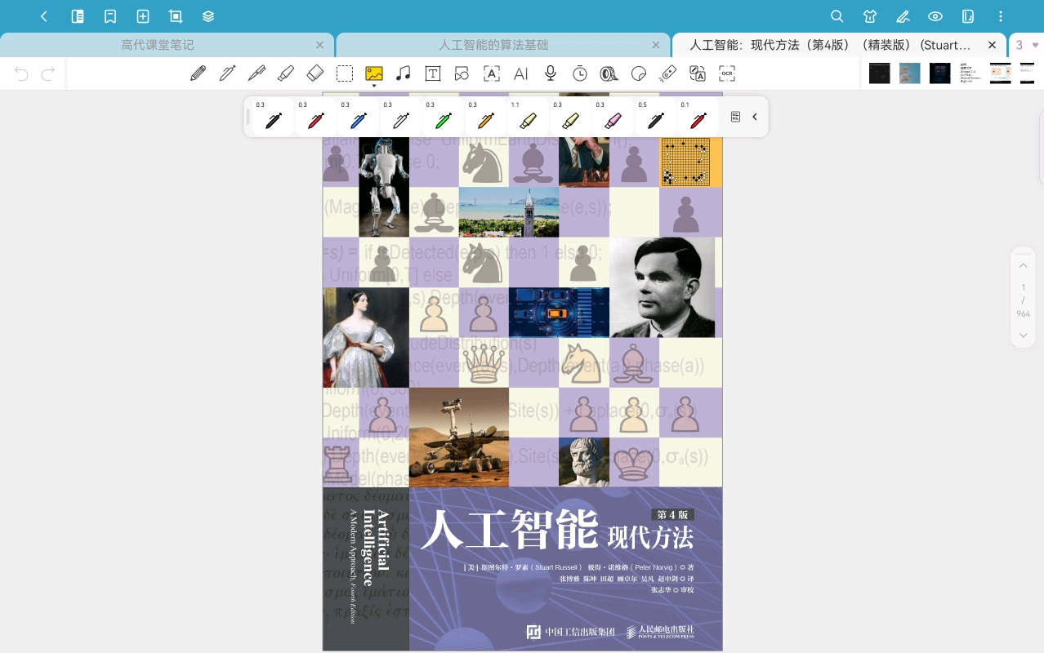This screenshot has height=653, width=1044.
Task: Open the second light-blue page thumbnail
Action: click(x=909, y=73)
